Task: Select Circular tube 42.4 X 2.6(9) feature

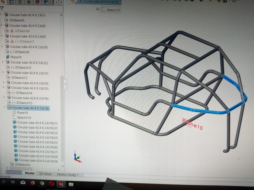Action: [x=28, y=36]
